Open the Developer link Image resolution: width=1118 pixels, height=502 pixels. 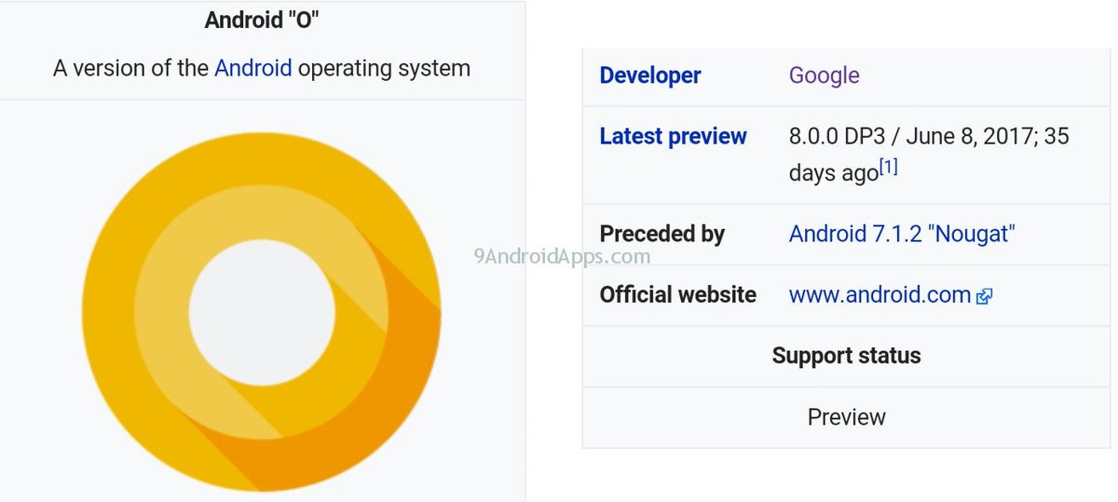click(649, 75)
